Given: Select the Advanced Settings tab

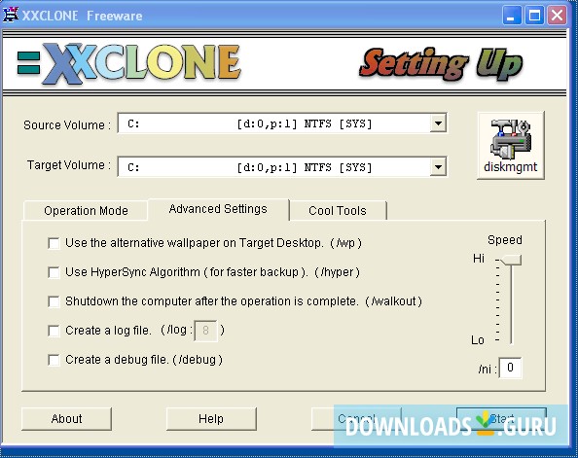Looking at the screenshot, I should click(x=218, y=209).
